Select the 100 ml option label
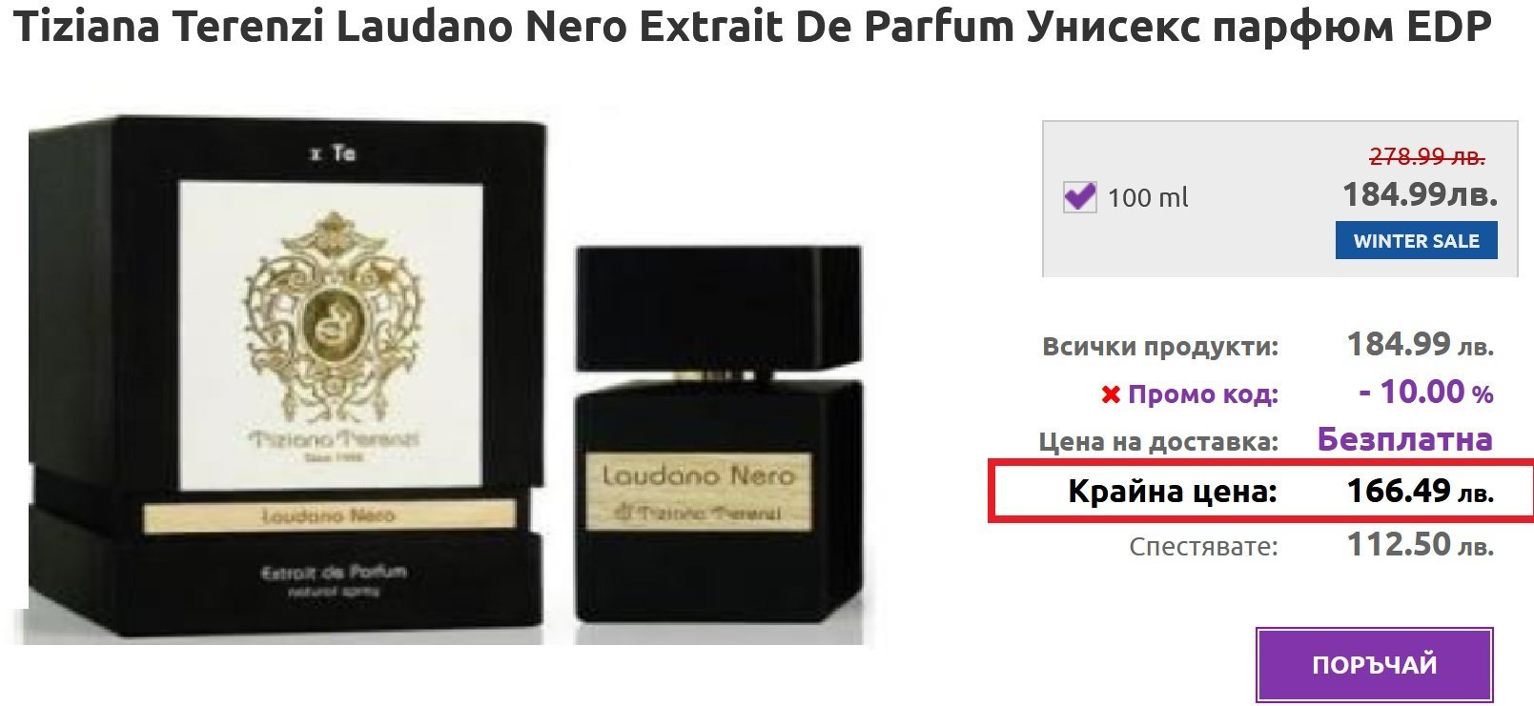 coord(1148,198)
